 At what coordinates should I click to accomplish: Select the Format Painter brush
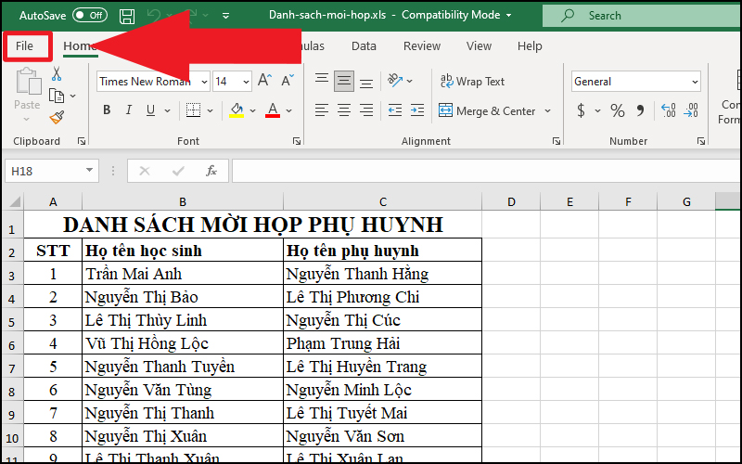click(x=57, y=117)
